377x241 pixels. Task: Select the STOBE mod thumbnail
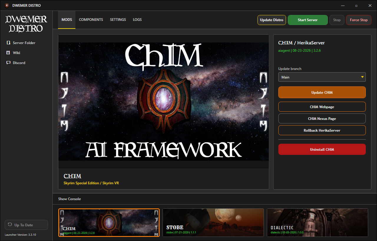pos(213,222)
